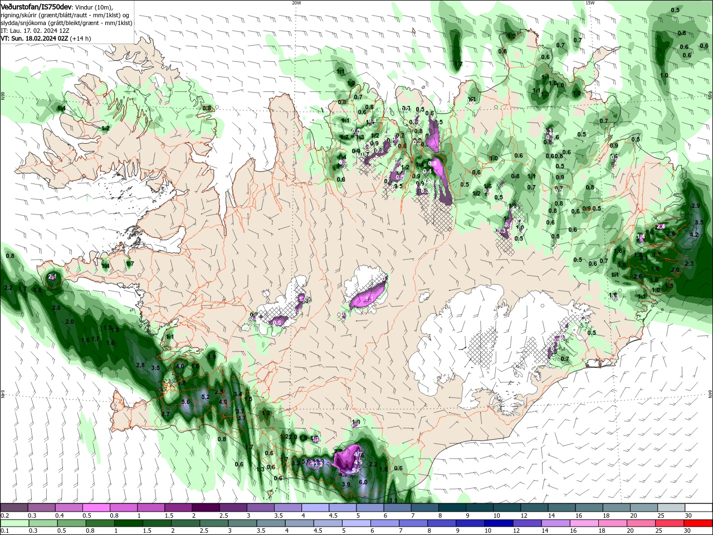Image resolution: width=713 pixels, height=535 pixels.
Task: Click the '3.9' precipitation value on the map
Action: [x=346, y=484]
